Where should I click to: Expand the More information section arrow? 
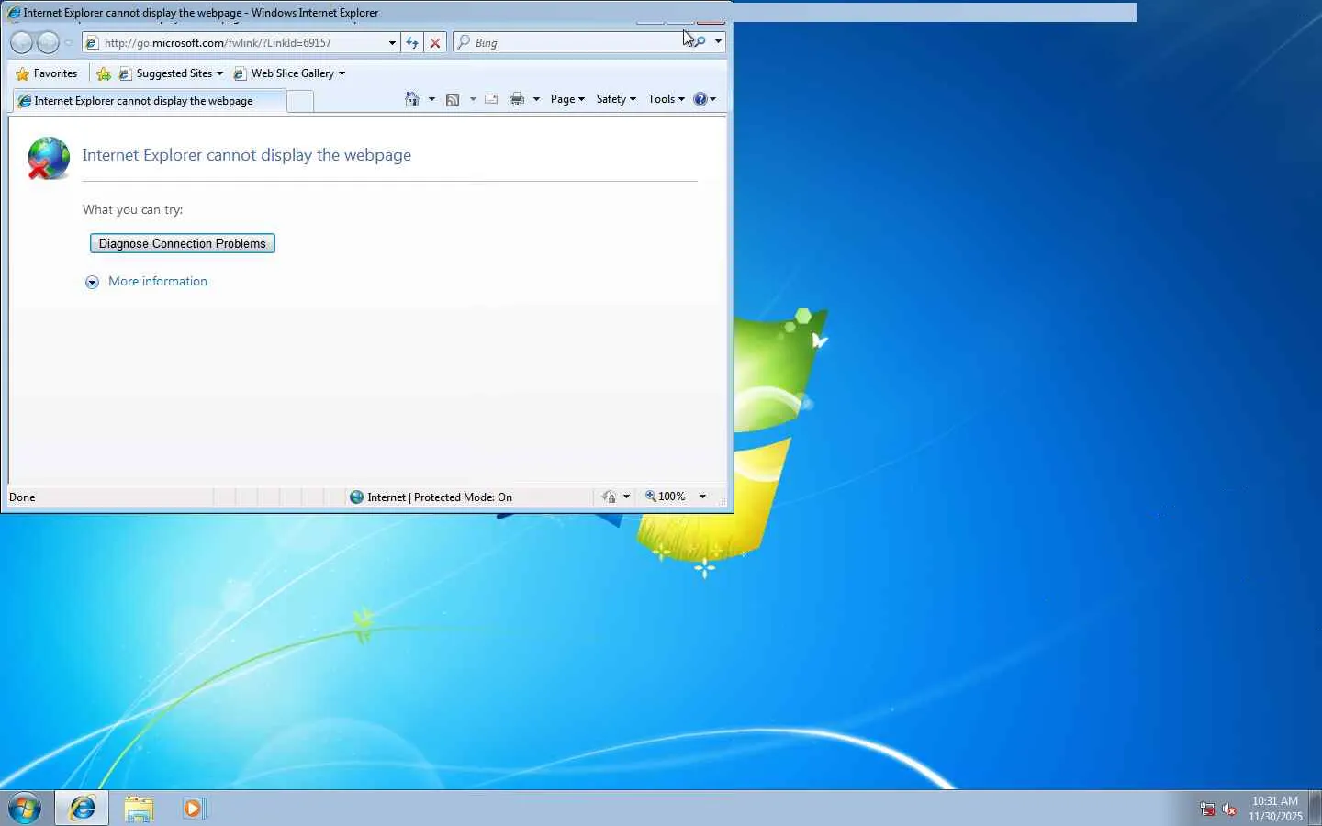(x=92, y=282)
